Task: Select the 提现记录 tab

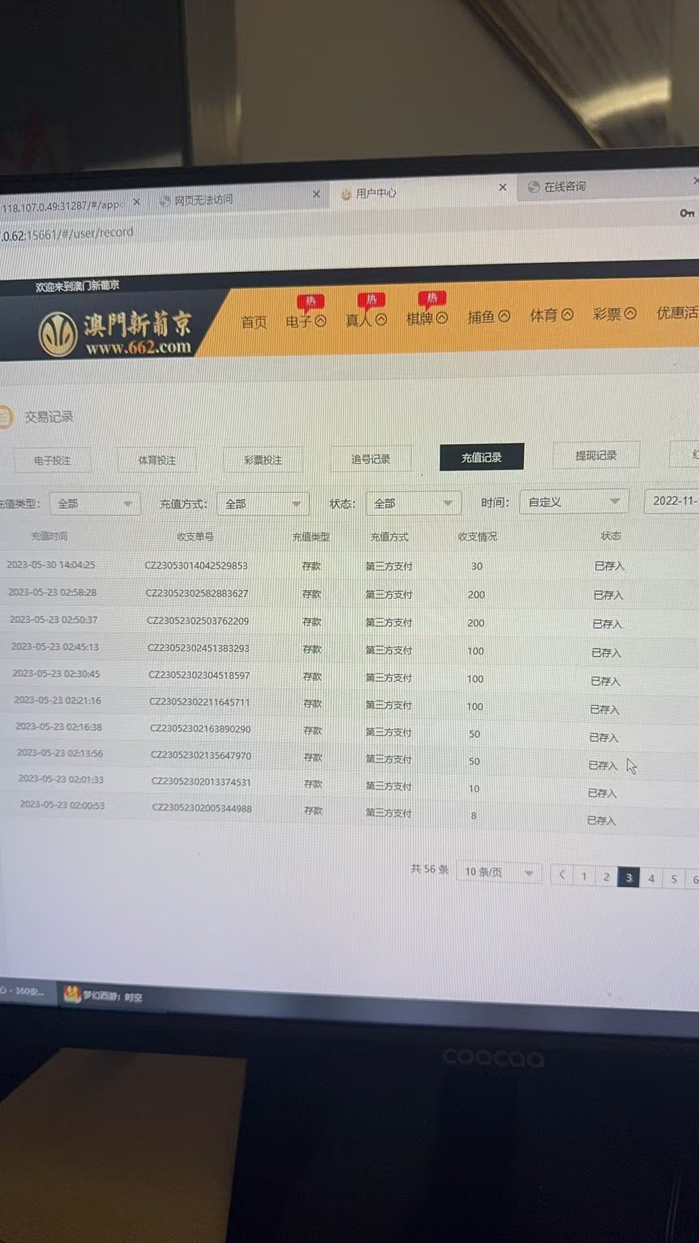Action: pyautogui.click(x=596, y=456)
